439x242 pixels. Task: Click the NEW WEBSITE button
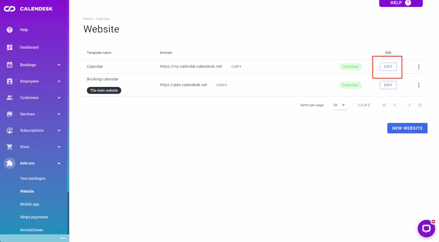(407, 128)
